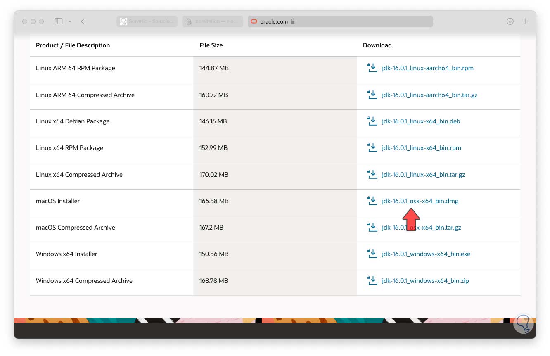Click download icon for linux-x64 rpm
The image size is (550, 356).
tap(372, 147)
